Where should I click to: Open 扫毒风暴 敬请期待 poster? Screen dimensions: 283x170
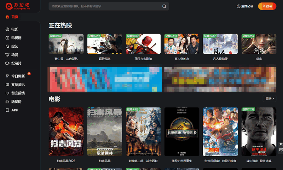pos(105,132)
